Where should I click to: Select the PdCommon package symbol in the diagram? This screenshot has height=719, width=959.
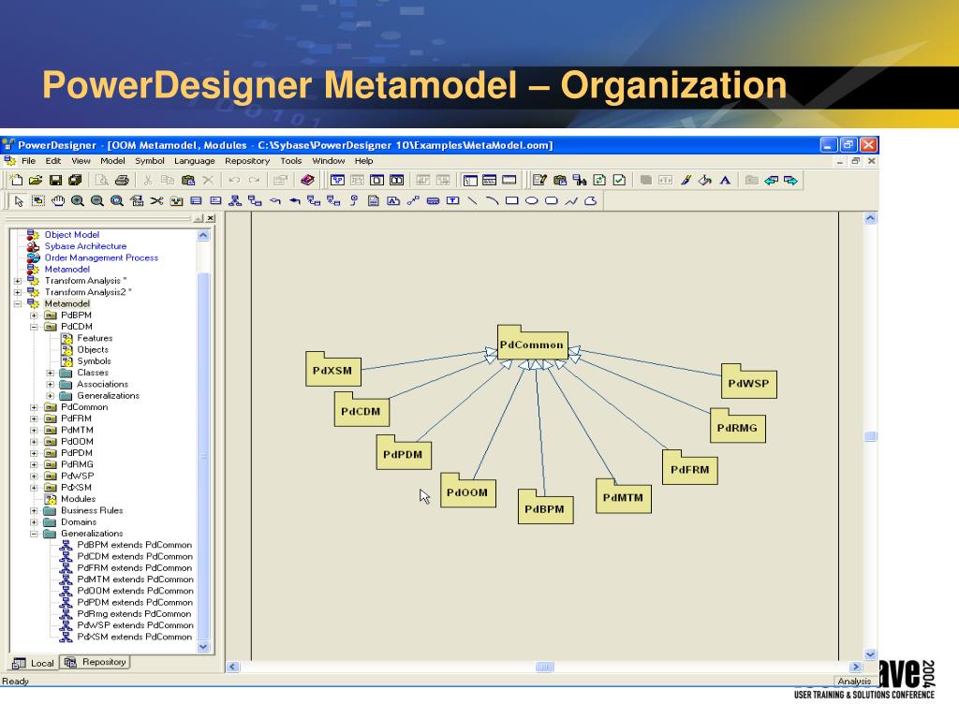(532, 343)
